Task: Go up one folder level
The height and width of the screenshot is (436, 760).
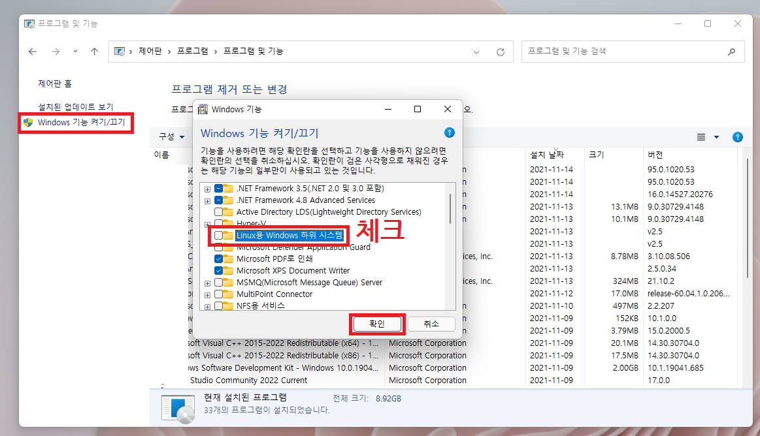Action: (95, 52)
